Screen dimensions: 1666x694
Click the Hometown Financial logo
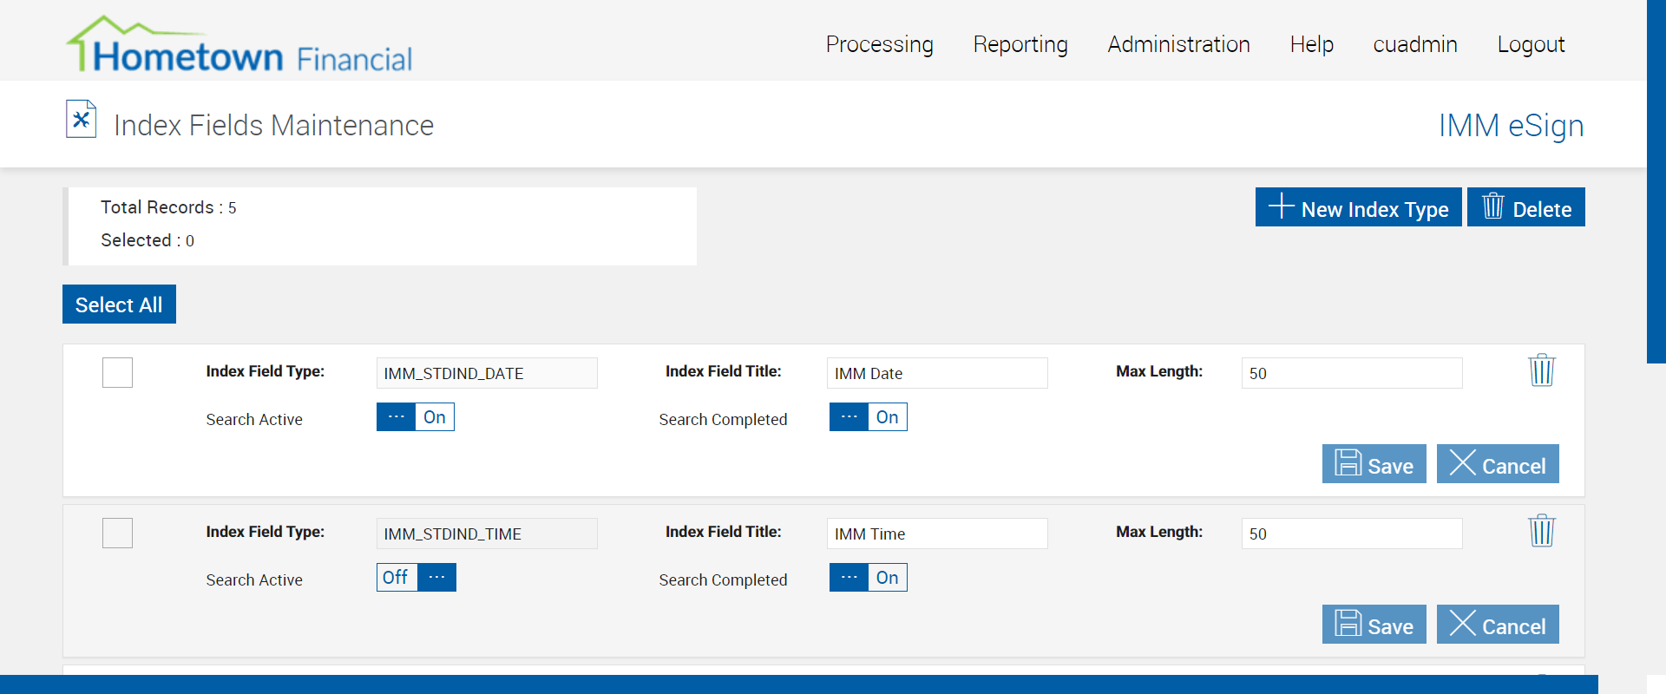(239, 45)
